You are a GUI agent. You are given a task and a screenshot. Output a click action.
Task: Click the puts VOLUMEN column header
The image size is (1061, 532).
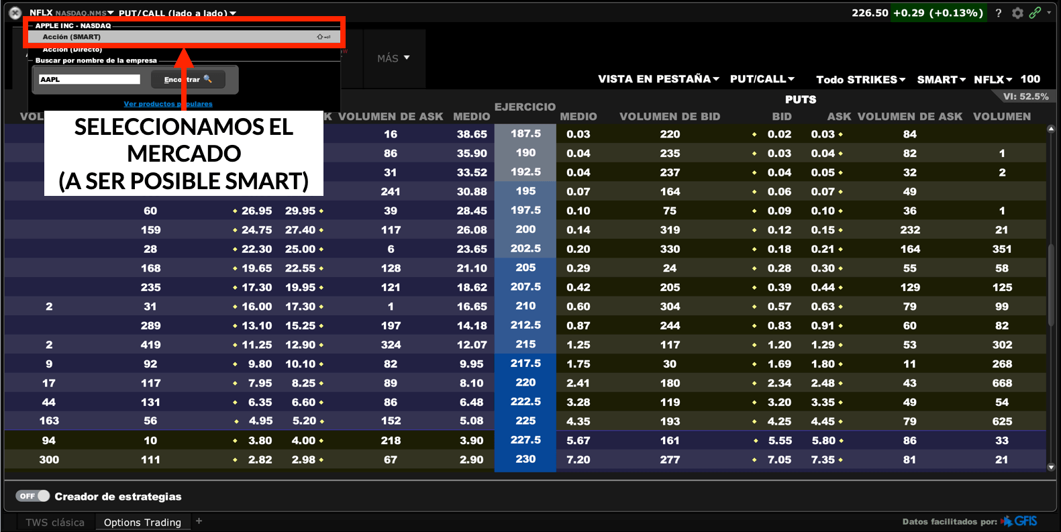[x=1002, y=117]
